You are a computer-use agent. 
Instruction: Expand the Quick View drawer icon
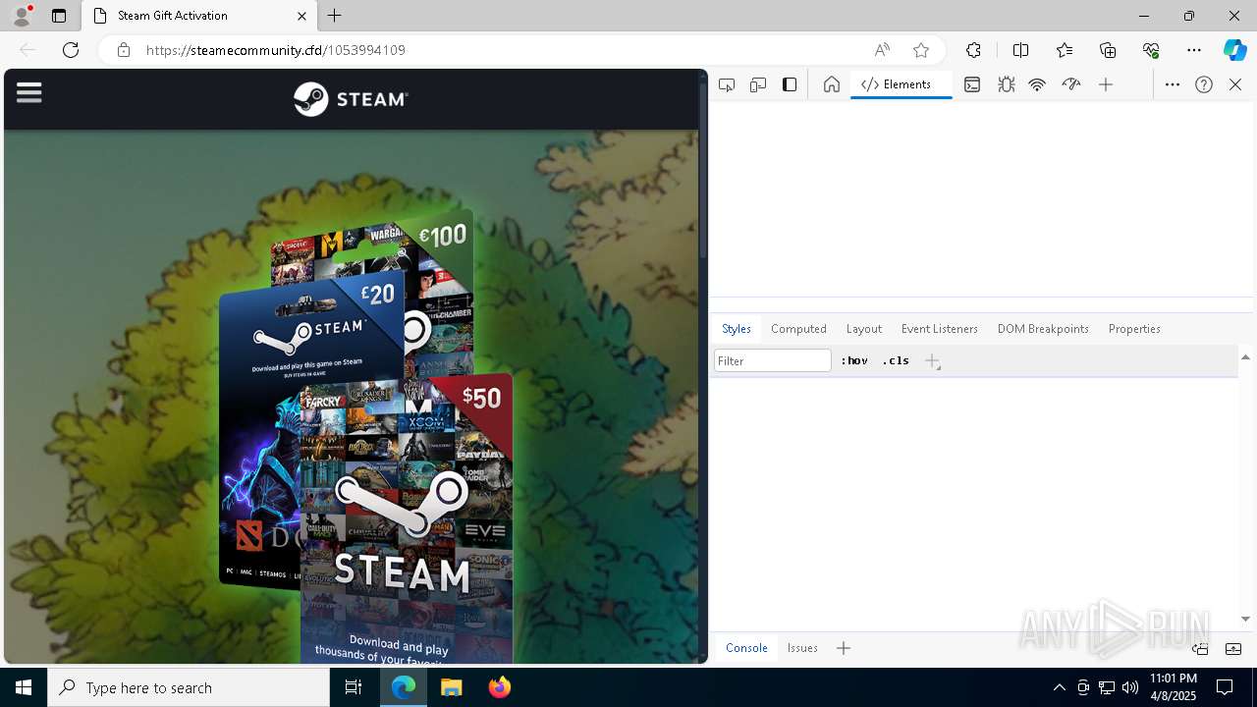click(x=1233, y=649)
